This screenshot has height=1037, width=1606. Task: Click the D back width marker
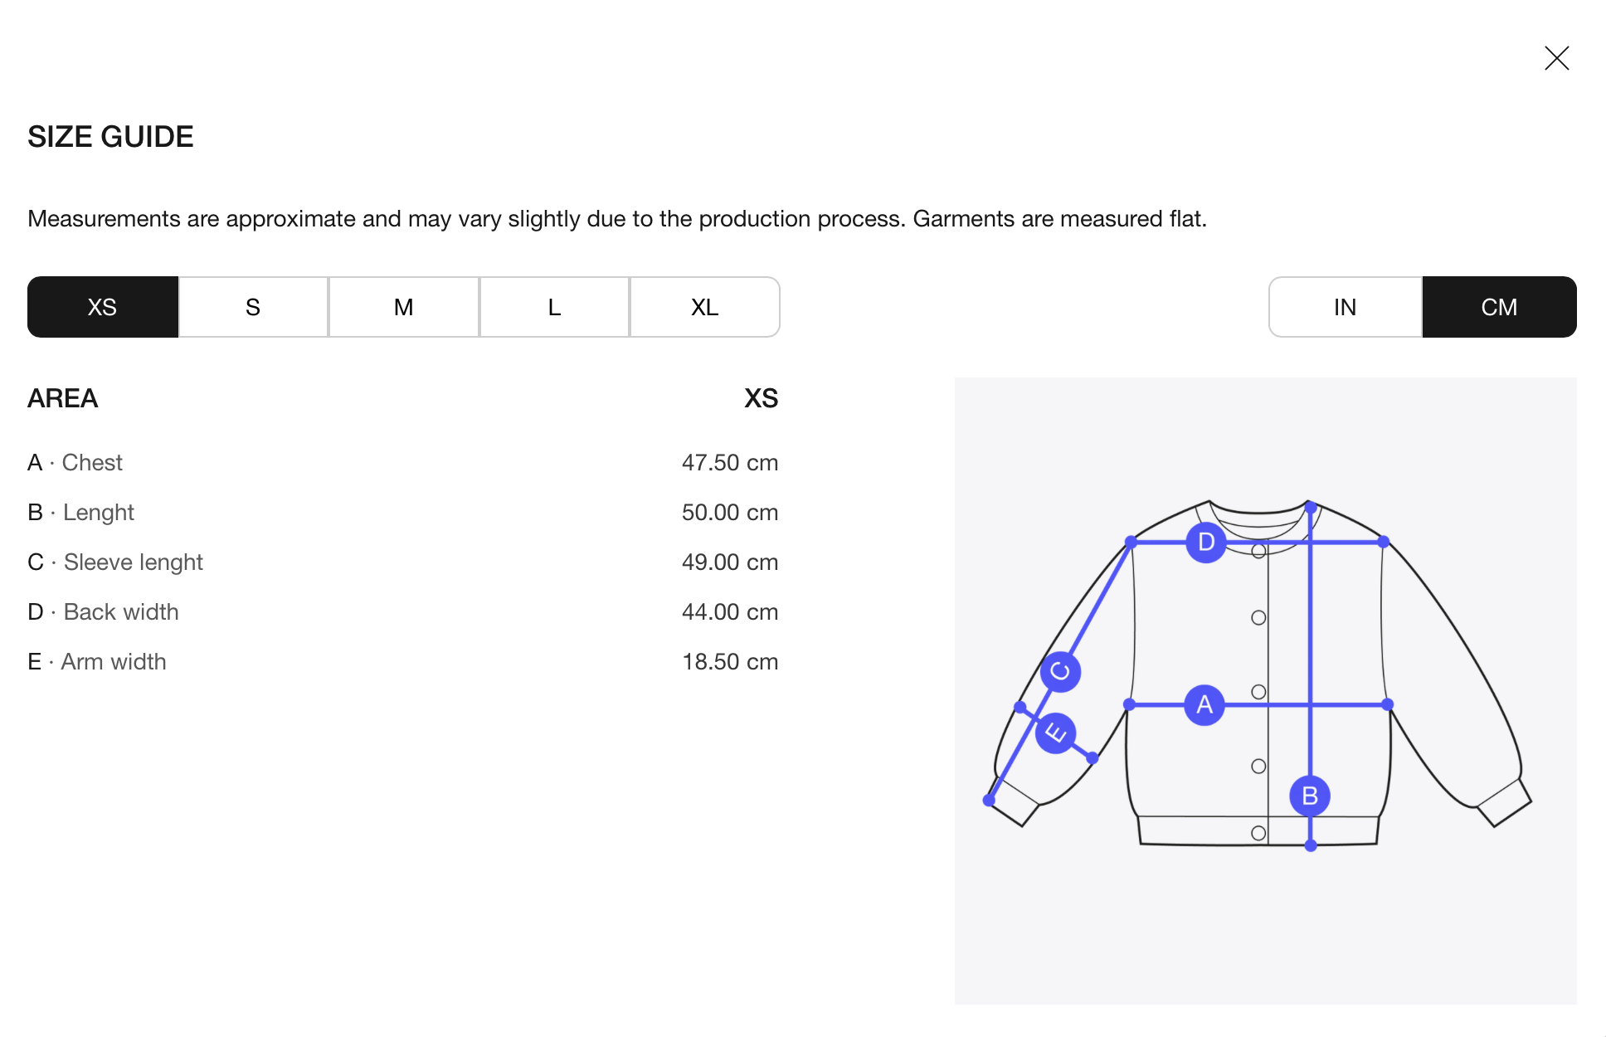click(1206, 543)
